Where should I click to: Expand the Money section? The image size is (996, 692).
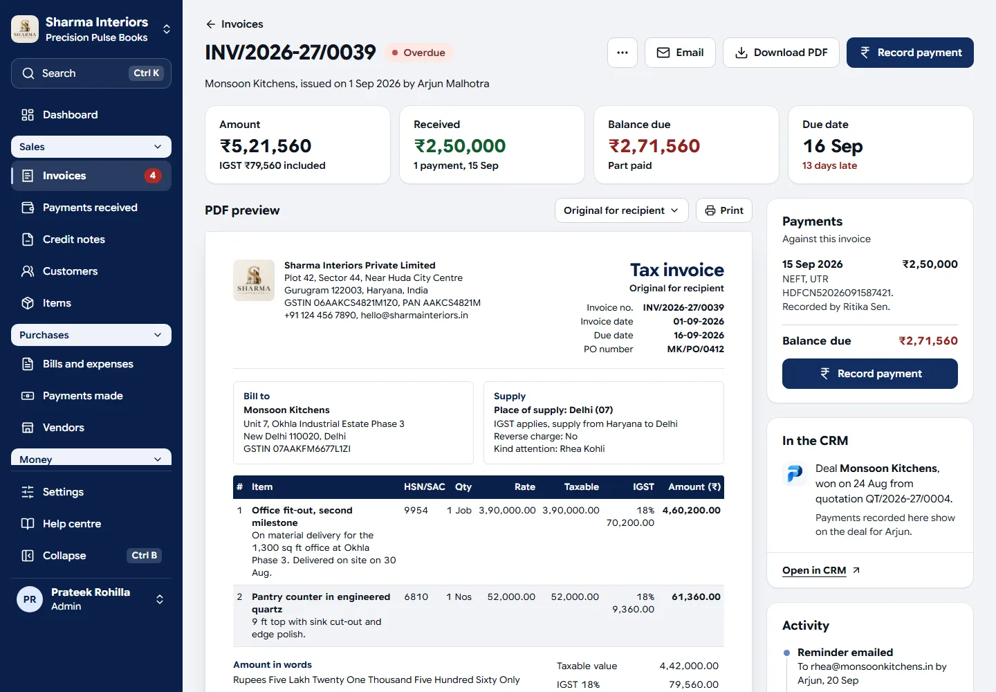pos(91,457)
